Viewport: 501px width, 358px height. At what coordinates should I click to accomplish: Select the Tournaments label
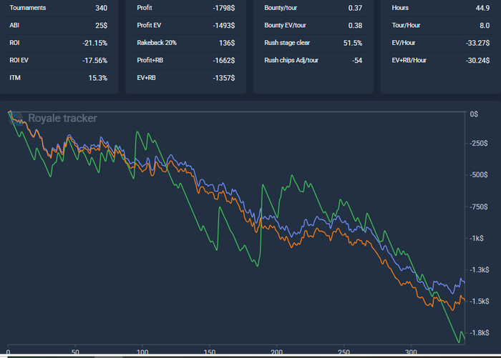tap(28, 8)
